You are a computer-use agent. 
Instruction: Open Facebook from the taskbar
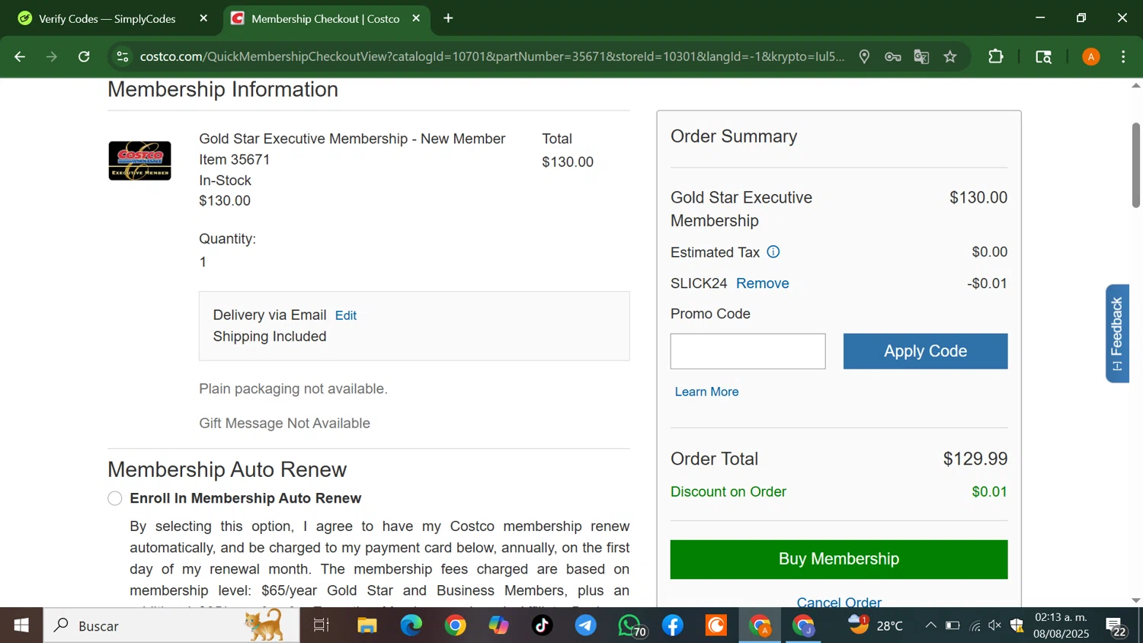click(673, 625)
